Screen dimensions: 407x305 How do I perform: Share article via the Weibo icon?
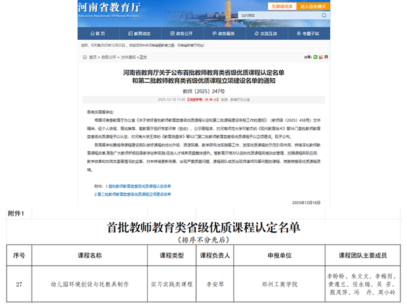point(321,57)
